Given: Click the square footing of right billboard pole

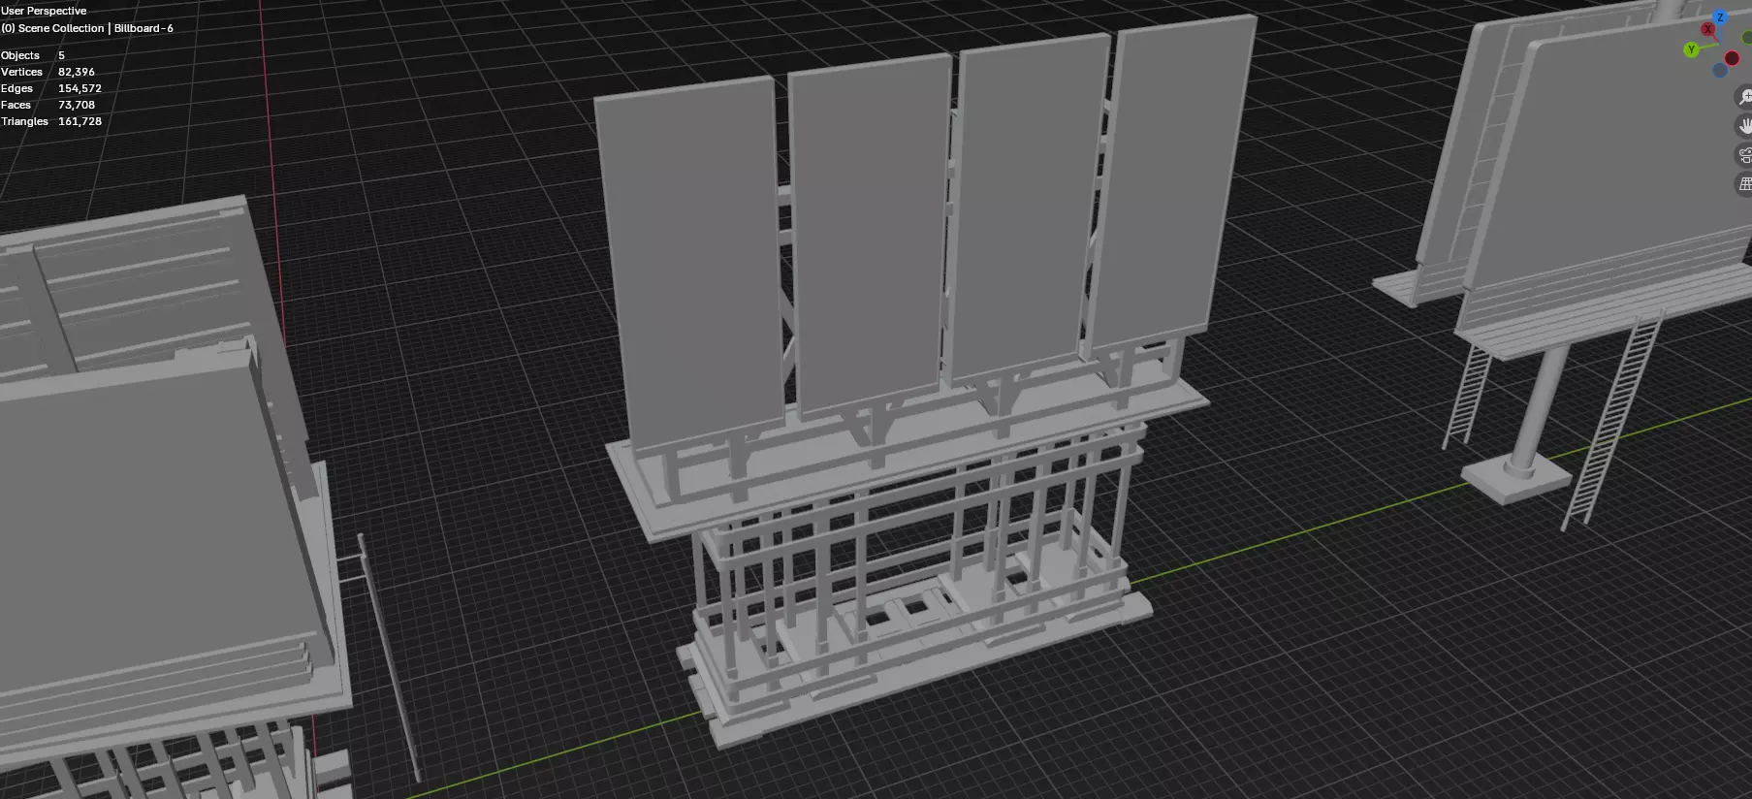Looking at the screenshot, I should (1515, 478).
